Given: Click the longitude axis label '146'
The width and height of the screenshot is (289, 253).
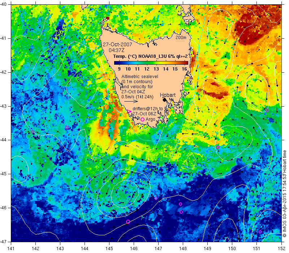Looking at the screenshot, I should point(134,248).
